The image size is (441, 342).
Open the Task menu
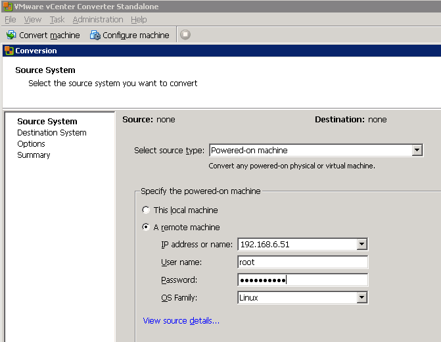[57, 20]
